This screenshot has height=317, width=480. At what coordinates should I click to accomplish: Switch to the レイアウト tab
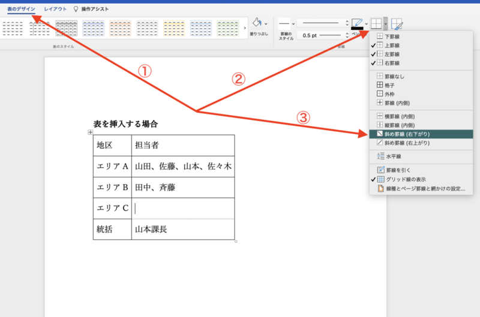pyautogui.click(x=55, y=9)
